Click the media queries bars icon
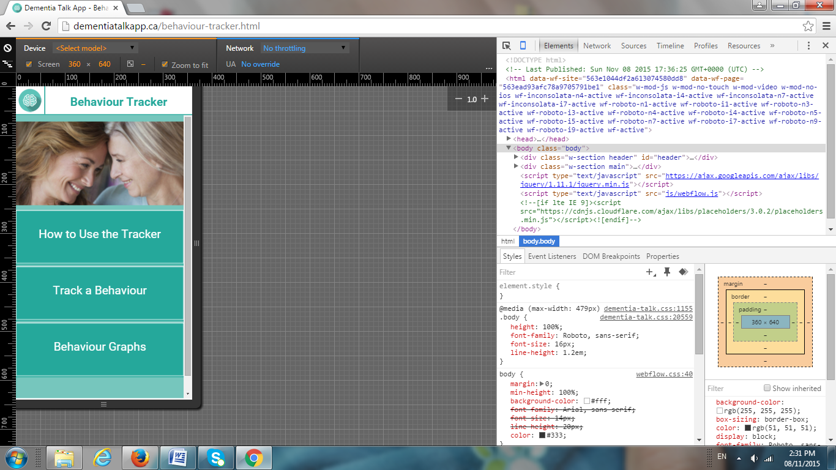 point(7,64)
